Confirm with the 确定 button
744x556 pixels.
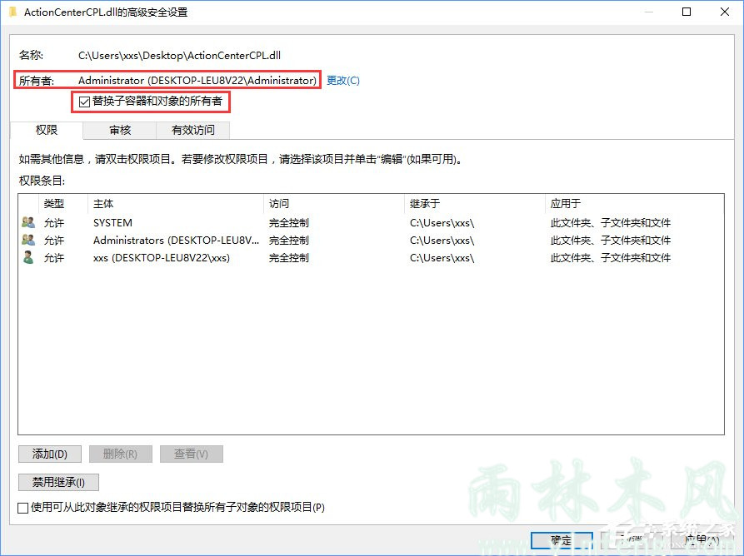point(562,540)
